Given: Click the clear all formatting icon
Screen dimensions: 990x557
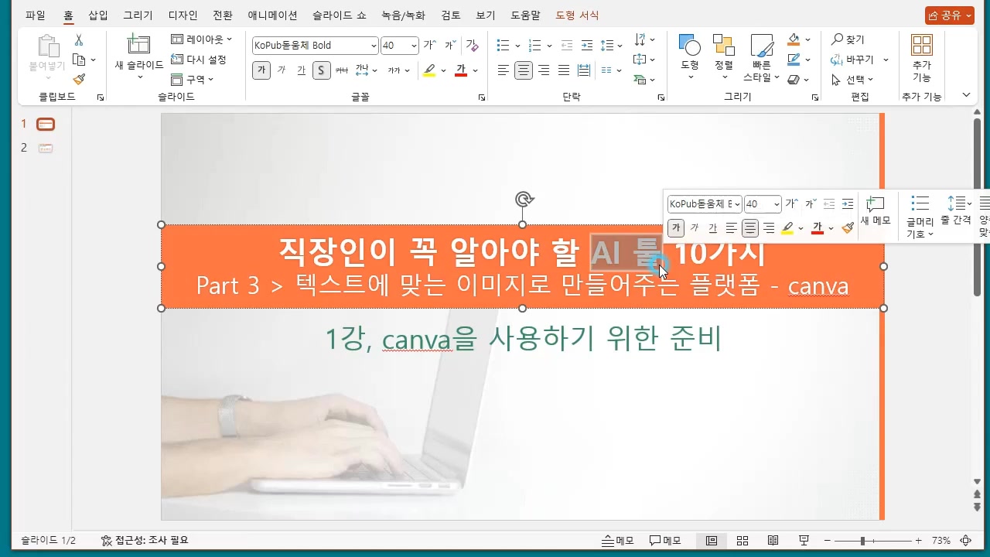Looking at the screenshot, I should pos(472,46).
